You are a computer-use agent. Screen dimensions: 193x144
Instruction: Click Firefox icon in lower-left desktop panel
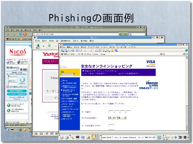(21, 130)
